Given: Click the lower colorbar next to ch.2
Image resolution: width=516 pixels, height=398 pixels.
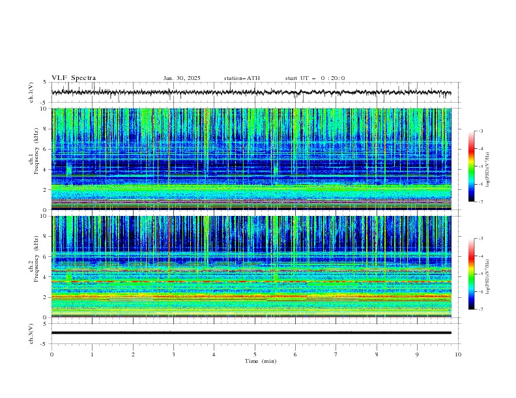Looking at the screenshot, I should 471,274.
